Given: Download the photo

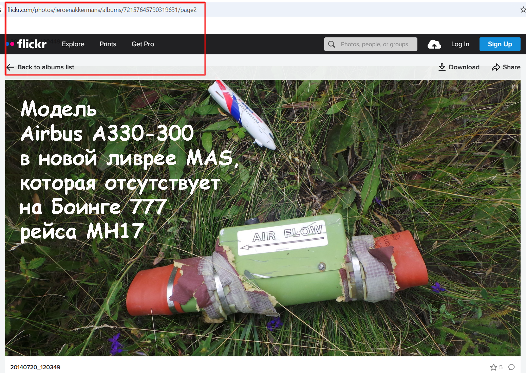Looking at the screenshot, I should (x=459, y=67).
